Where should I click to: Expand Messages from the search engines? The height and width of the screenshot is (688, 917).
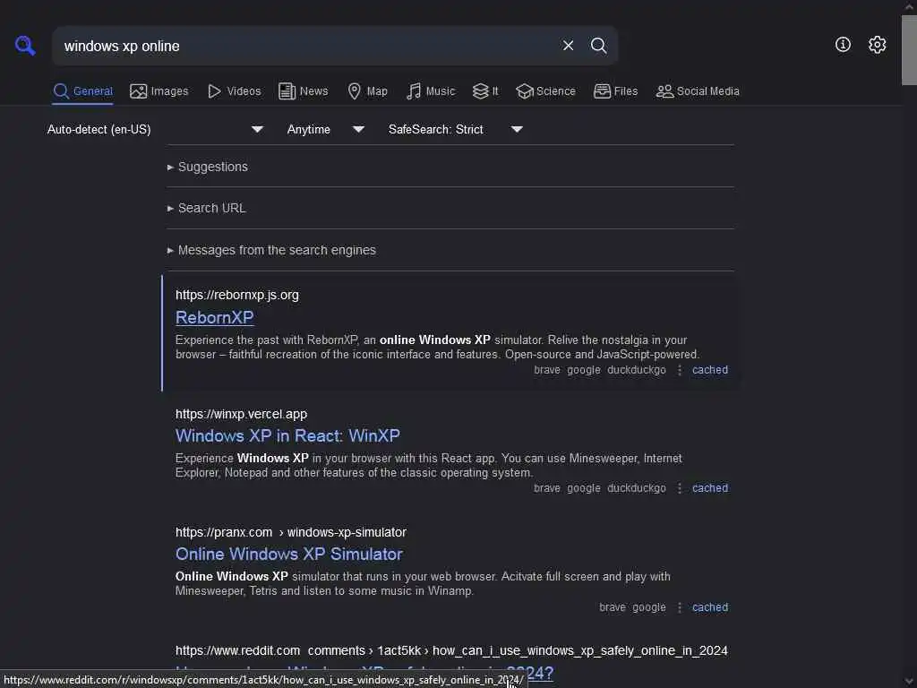(x=271, y=251)
